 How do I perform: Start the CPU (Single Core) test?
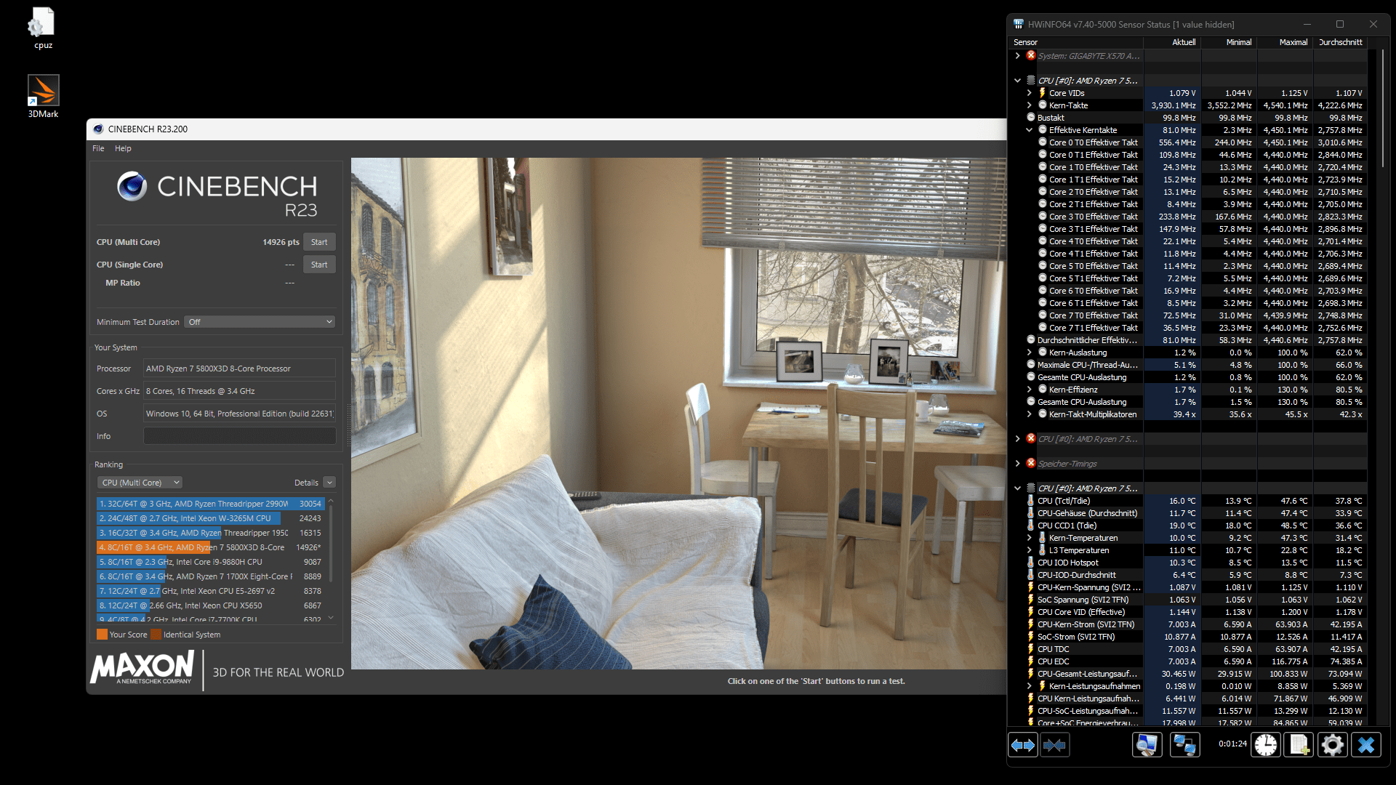pos(319,265)
